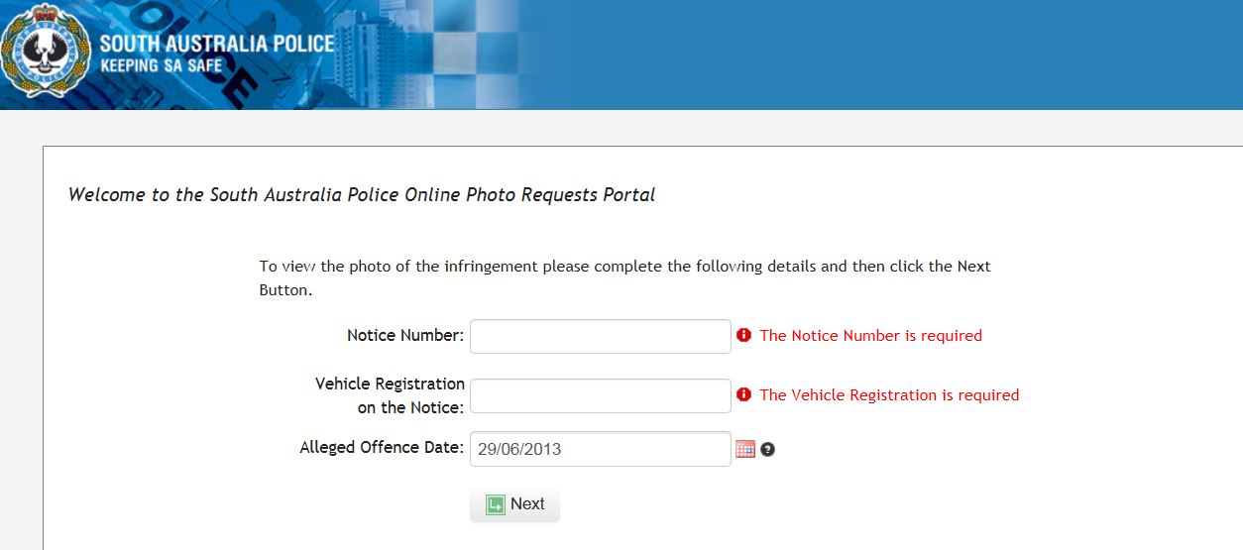Click the Welcome to Photo Requests Portal heading
Screen dimensions: 1243x550
click(362, 195)
